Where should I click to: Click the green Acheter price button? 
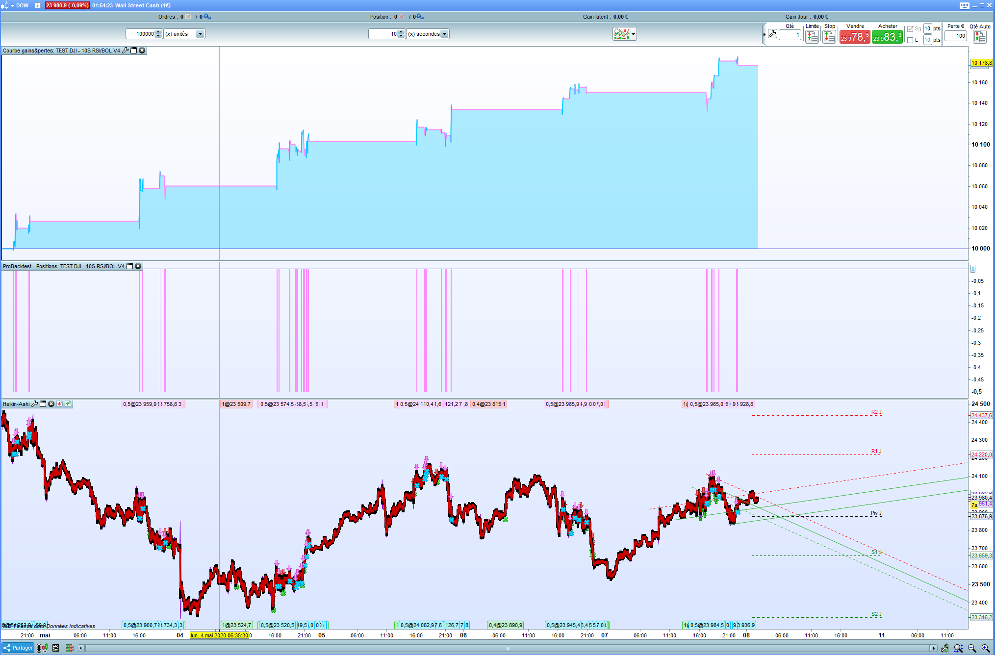(x=887, y=37)
